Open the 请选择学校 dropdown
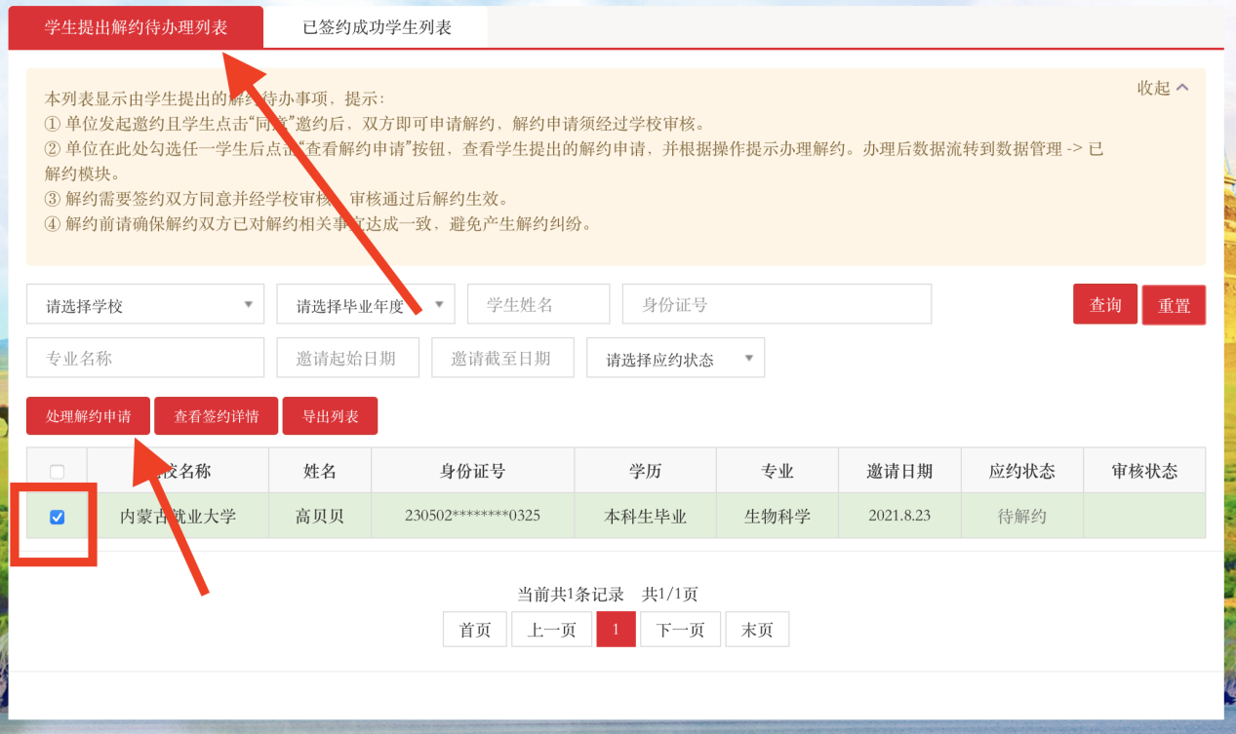The width and height of the screenshot is (1236, 734). (x=145, y=305)
